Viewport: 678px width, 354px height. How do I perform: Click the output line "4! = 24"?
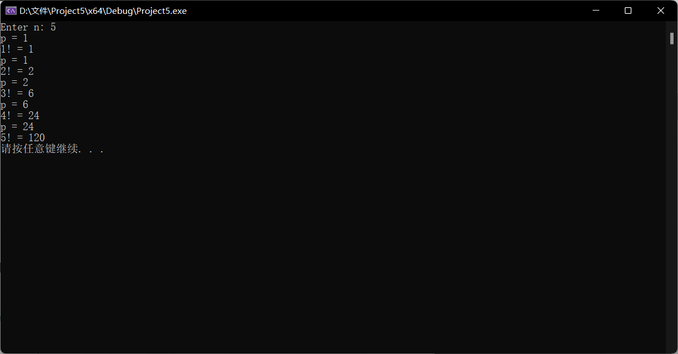tap(20, 116)
